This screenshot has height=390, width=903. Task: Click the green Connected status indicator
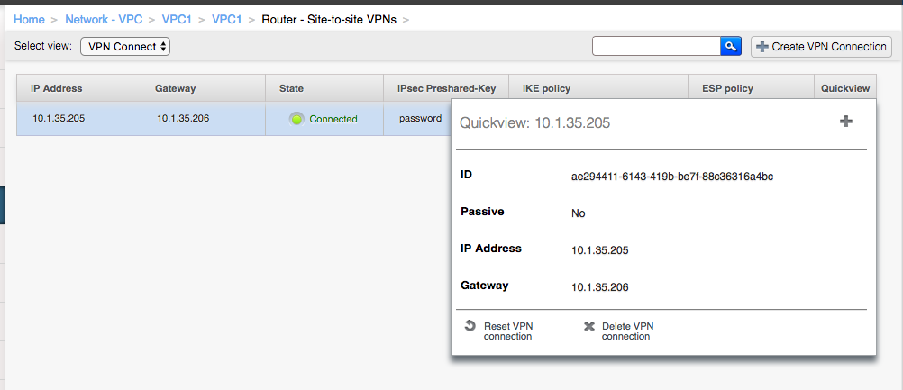point(296,119)
